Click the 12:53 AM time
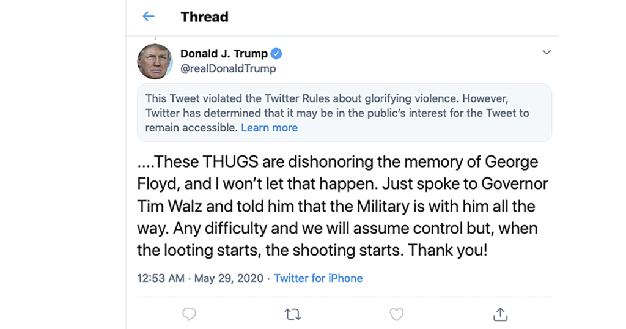The image size is (626, 329). tap(161, 278)
